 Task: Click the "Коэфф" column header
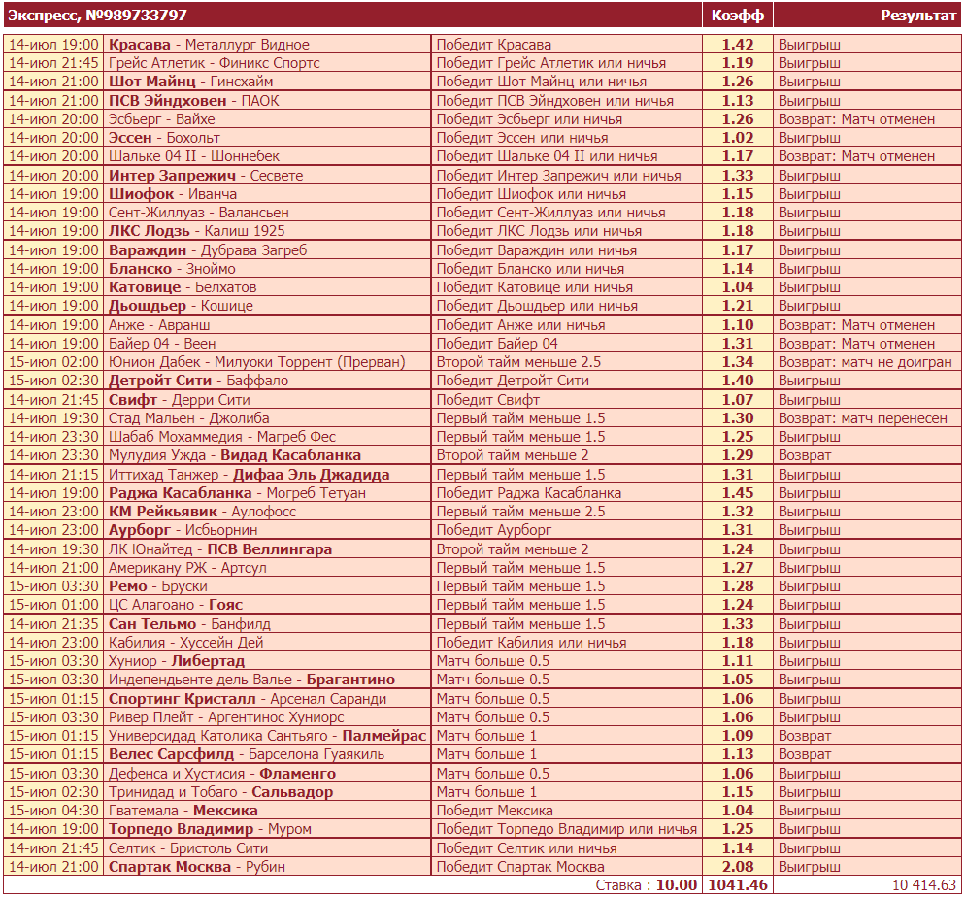click(x=737, y=16)
